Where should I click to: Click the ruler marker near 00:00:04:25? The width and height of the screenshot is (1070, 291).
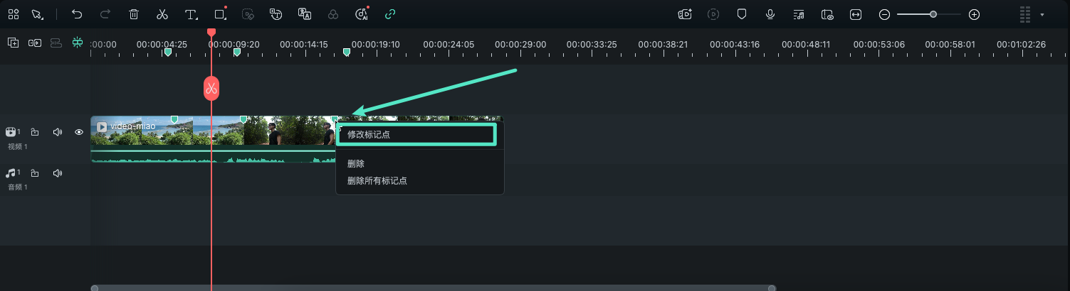tap(168, 52)
